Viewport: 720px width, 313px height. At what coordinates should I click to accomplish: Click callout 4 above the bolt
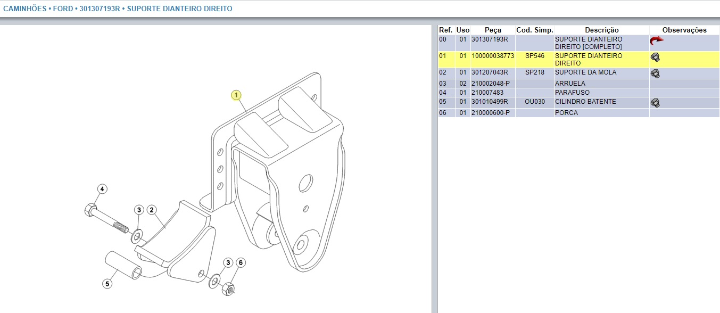point(102,189)
